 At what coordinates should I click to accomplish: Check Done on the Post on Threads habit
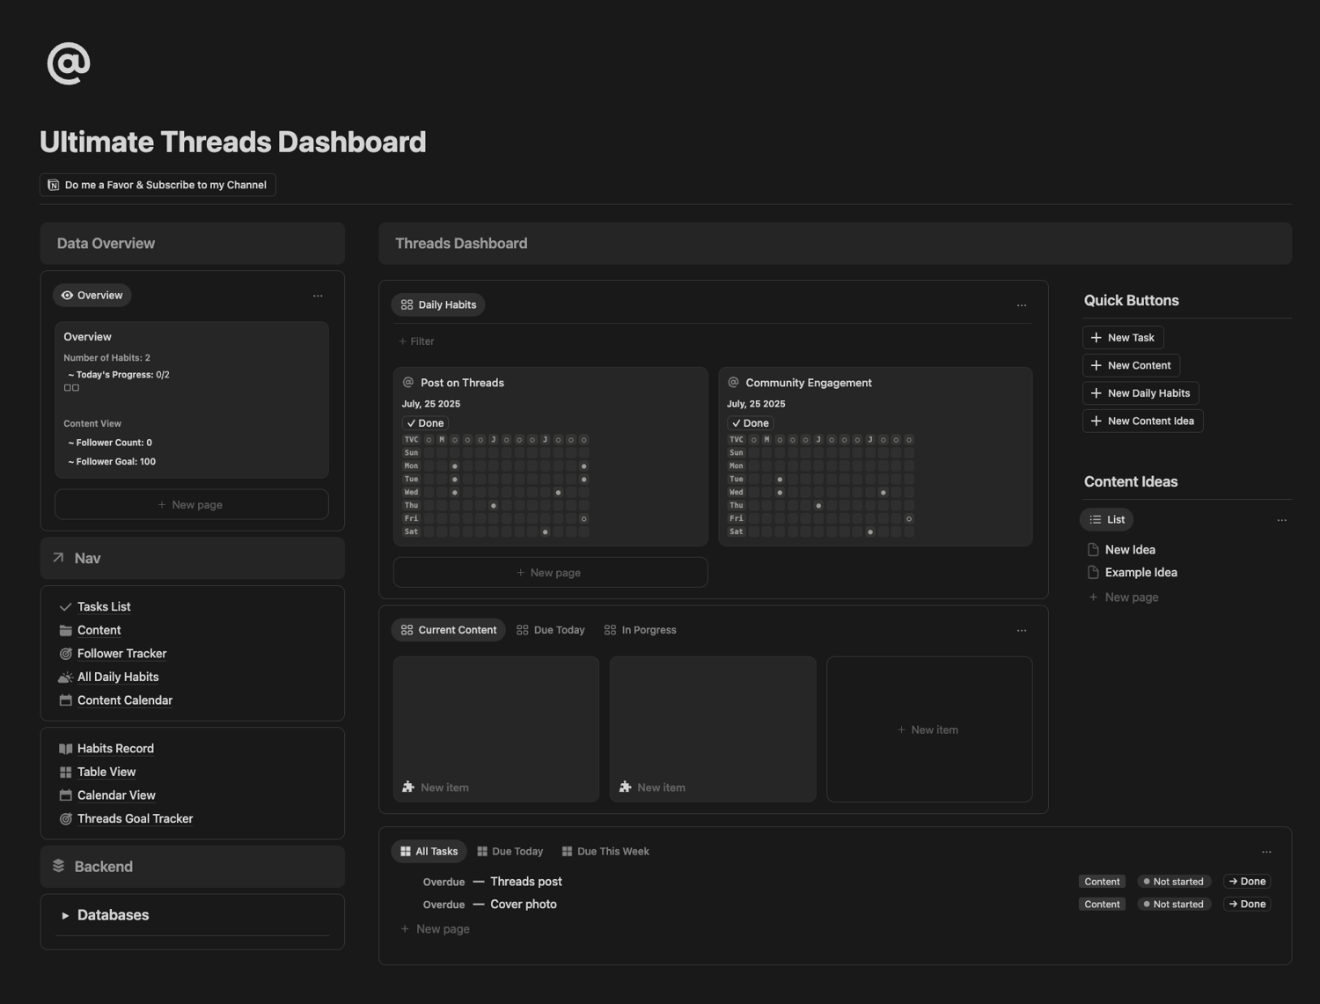426,423
